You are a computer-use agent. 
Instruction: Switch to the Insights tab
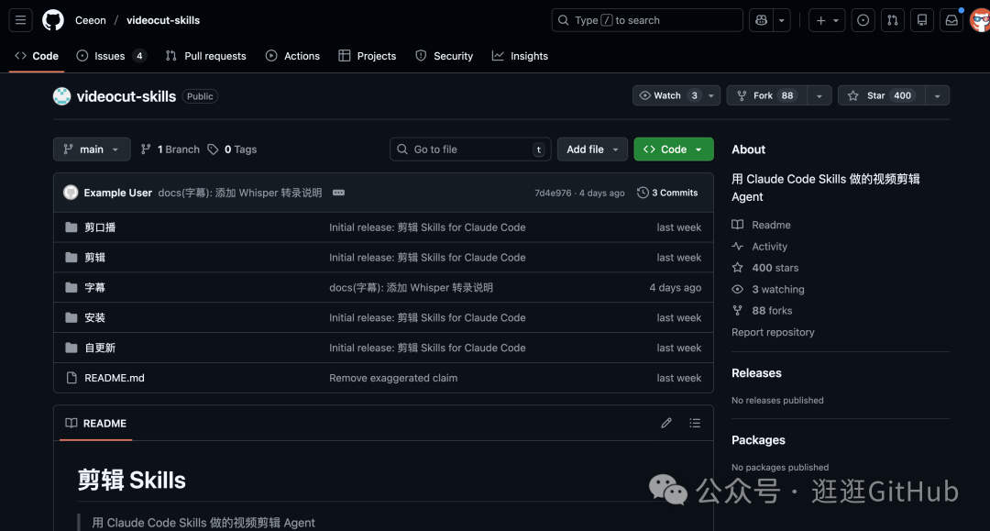[520, 56]
